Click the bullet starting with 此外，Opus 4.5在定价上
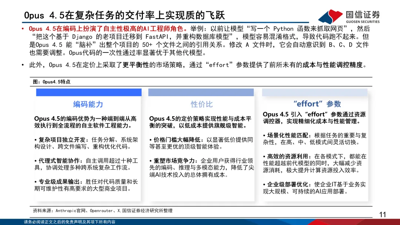The height and width of the screenshot is (225, 400). coord(196,65)
